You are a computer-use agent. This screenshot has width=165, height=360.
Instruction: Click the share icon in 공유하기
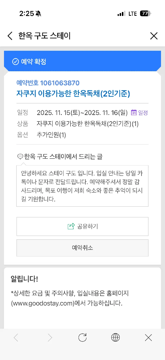pyautogui.click(x=71, y=226)
